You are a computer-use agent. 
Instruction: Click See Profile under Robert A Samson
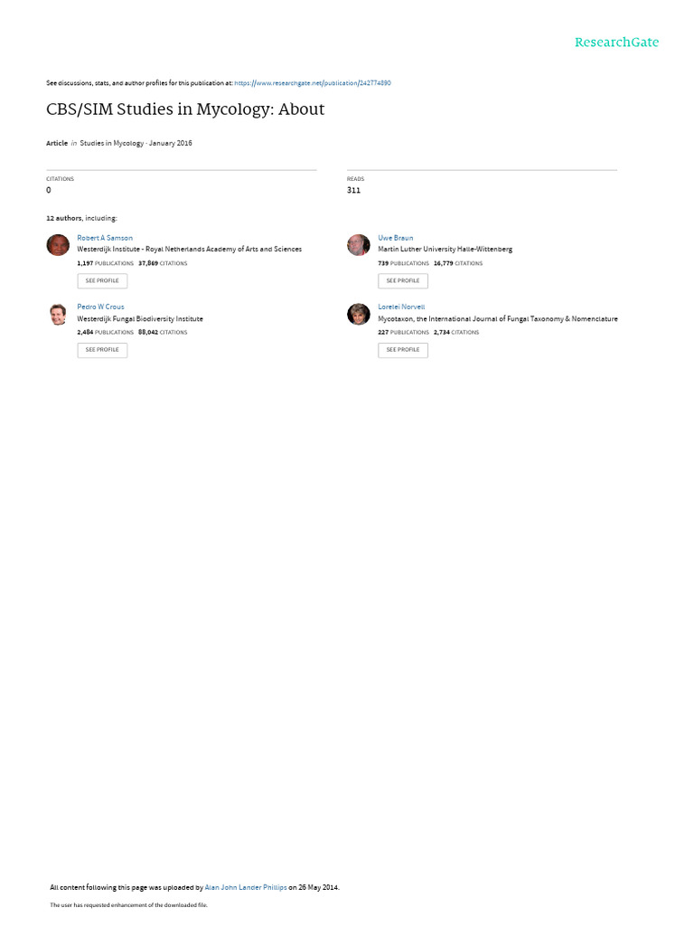[x=102, y=281]
